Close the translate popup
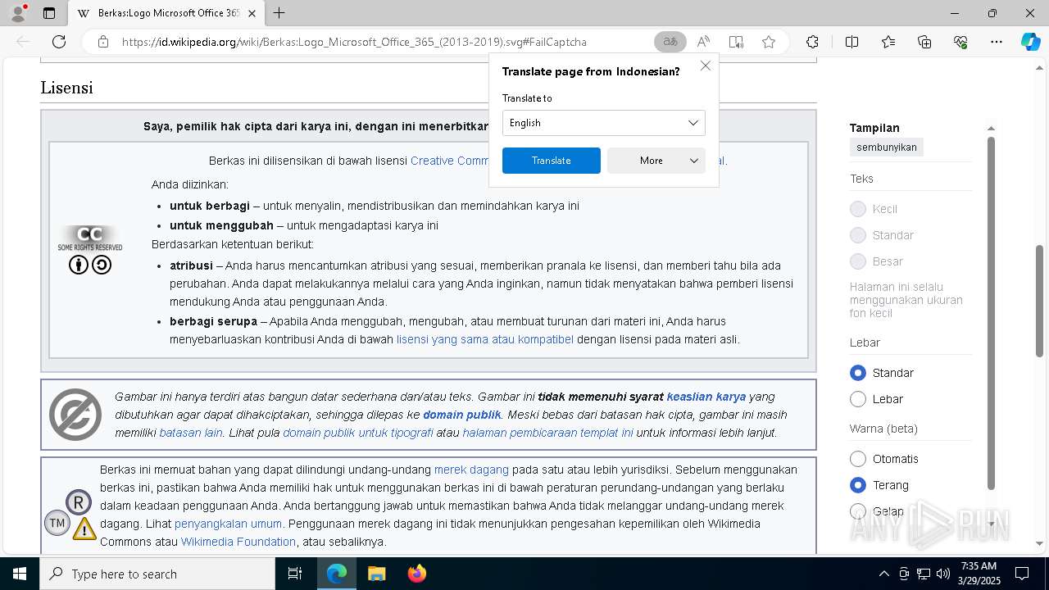The height and width of the screenshot is (590, 1049). pyautogui.click(x=705, y=66)
